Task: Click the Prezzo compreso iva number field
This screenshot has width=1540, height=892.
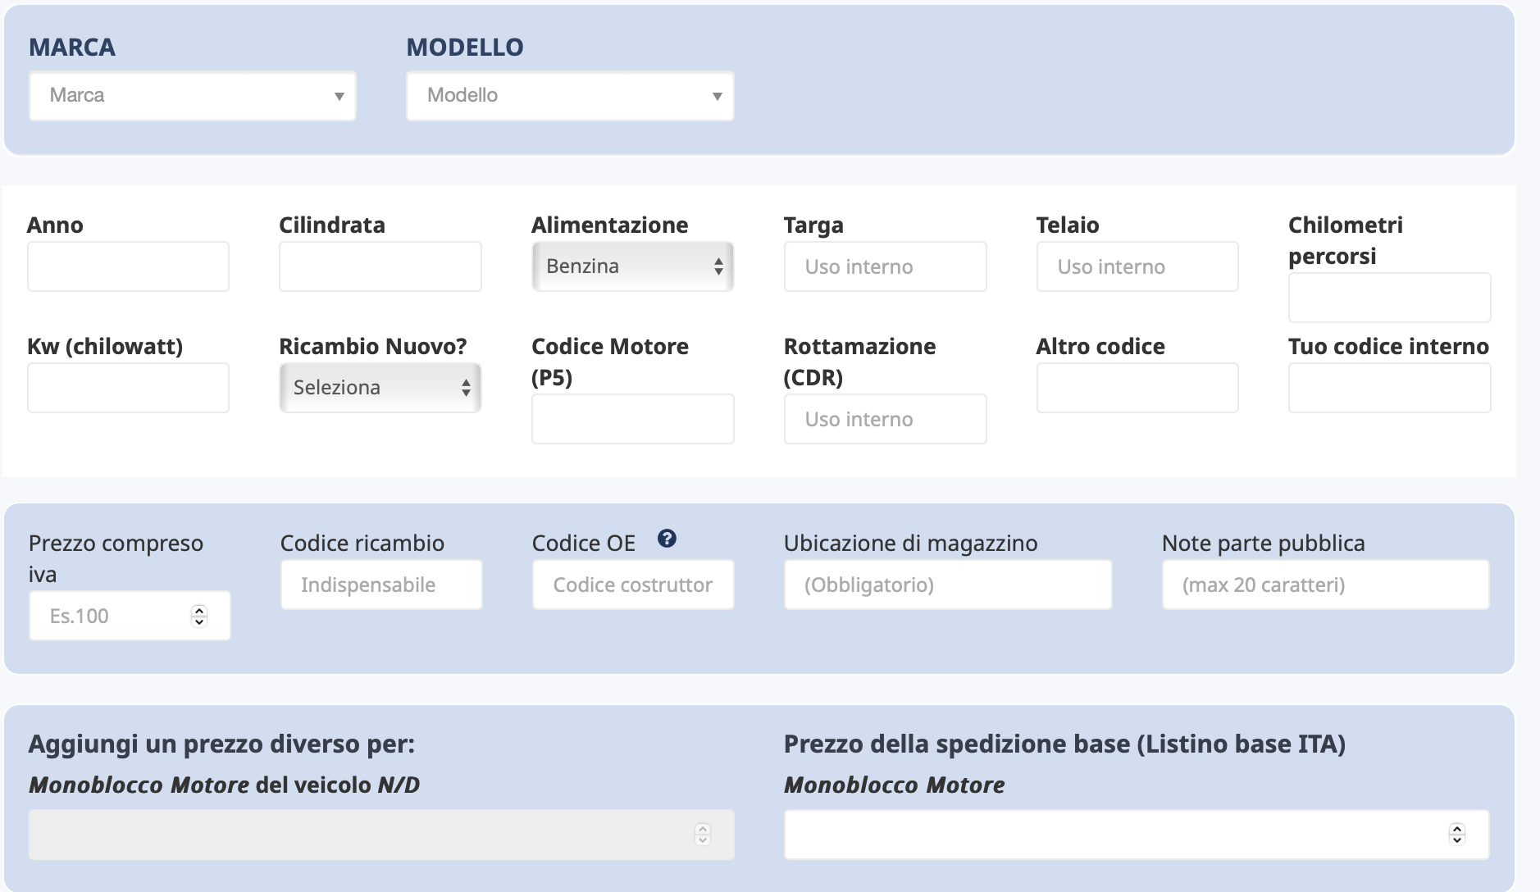Action: pyautogui.click(x=130, y=616)
